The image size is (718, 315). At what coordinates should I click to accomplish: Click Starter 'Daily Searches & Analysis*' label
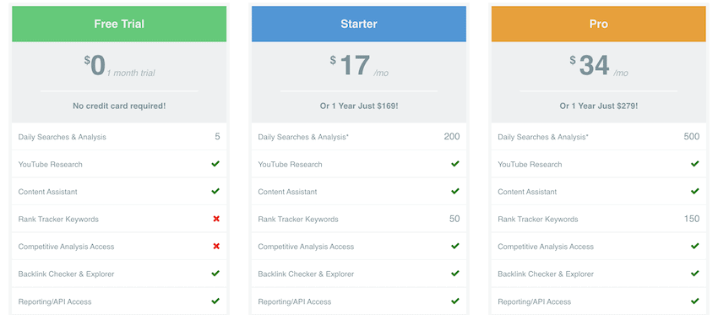303,137
